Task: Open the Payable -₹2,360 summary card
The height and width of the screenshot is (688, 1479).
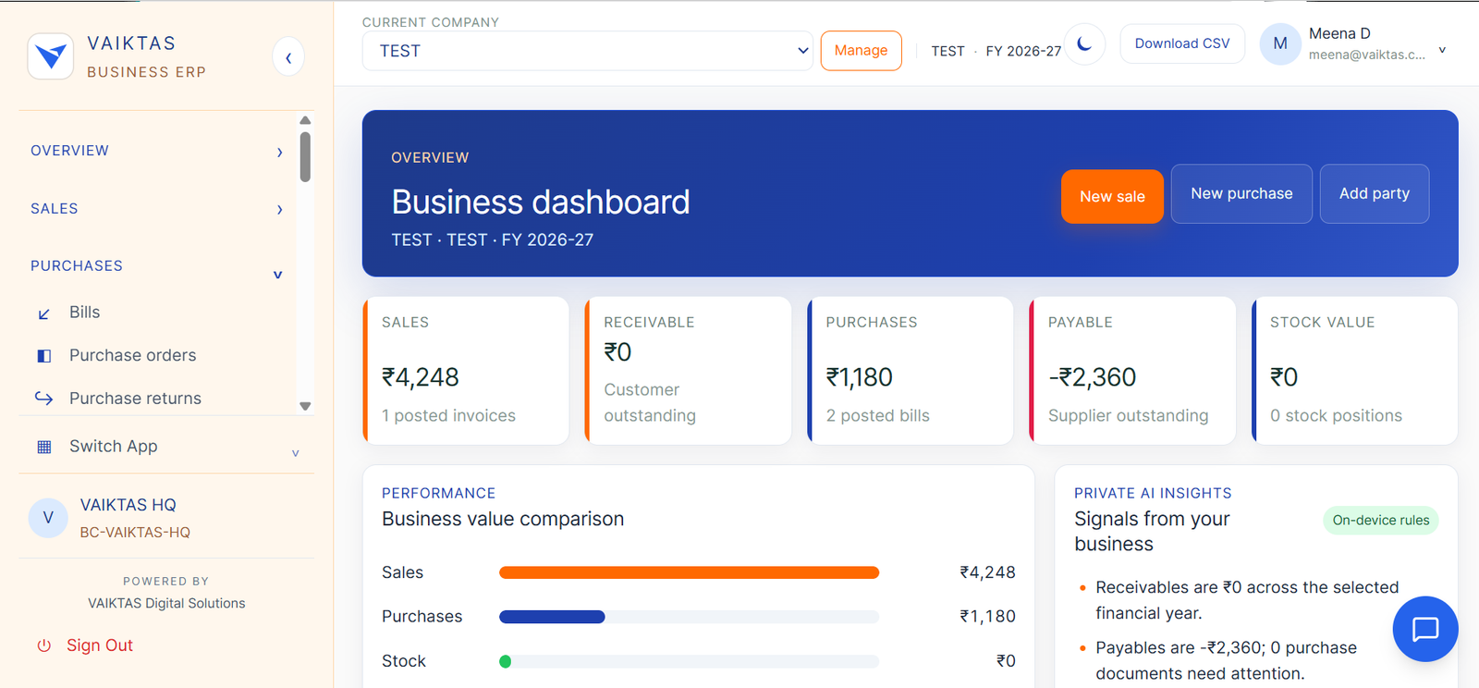Action: point(1132,371)
